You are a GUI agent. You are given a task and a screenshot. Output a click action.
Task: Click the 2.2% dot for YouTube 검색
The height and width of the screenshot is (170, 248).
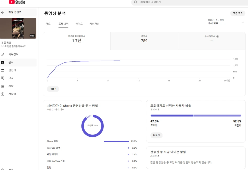tap(128, 148)
